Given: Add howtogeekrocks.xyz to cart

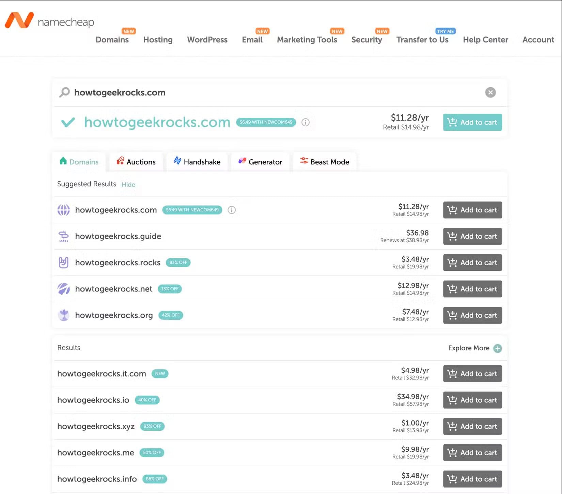Looking at the screenshot, I should coord(472,426).
